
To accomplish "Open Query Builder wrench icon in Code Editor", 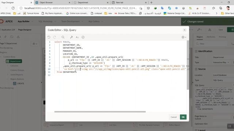I will point(72,37).
